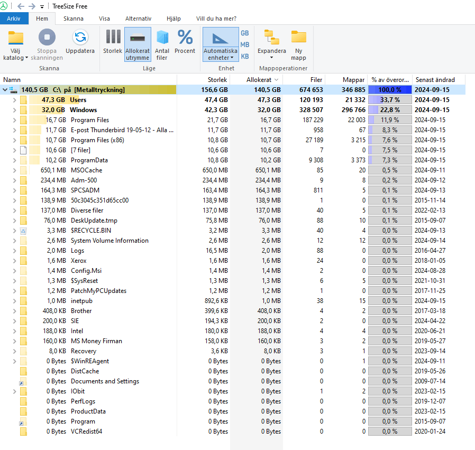The width and height of the screenshot is (475, 450).
Task: Set the unit to KB
Action: click(x=245, y=57)
